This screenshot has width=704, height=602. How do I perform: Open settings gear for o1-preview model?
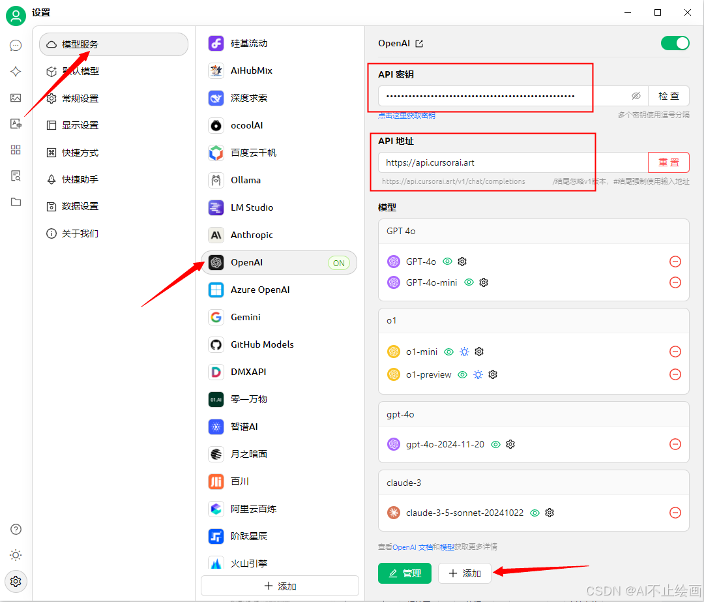(493, 374)
